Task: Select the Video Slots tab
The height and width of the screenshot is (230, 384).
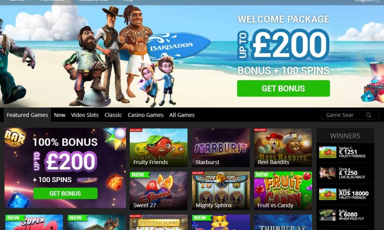Action: click(85, 115)
